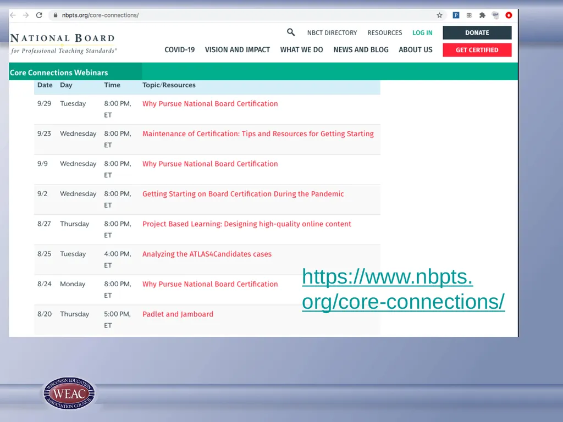This screenshot has height=422, width=563.
Task: Reload the page with refresh icon
Action: point(39,15)
